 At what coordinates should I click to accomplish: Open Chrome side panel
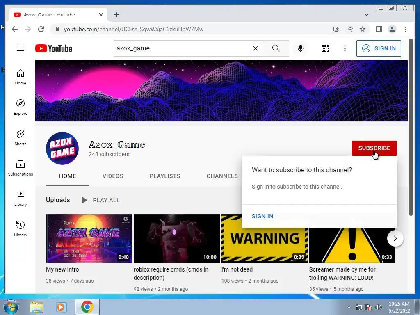(x=379, y=29)
